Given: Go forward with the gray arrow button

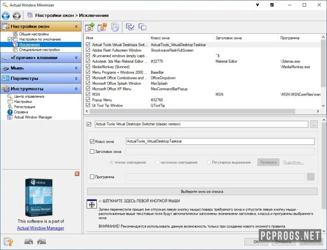Looking at the screenshot, I should 17,16.
